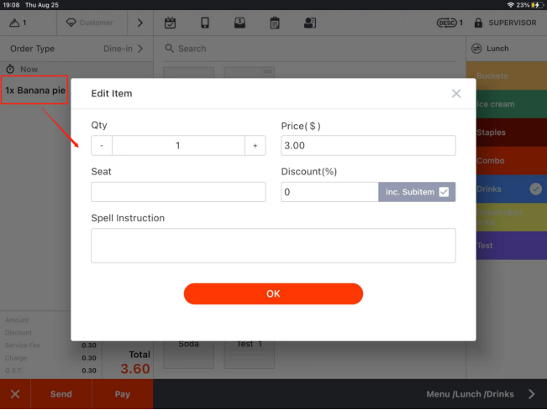The height and width of the screenshot is (410, 547).
Task: Click the Spell Instruction text field
Action: pos(273,246)
